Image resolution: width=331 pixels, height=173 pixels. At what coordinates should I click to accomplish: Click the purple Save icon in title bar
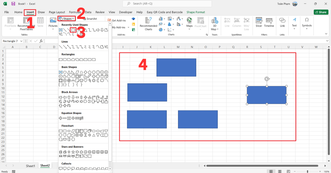click(x=13, y=4)
